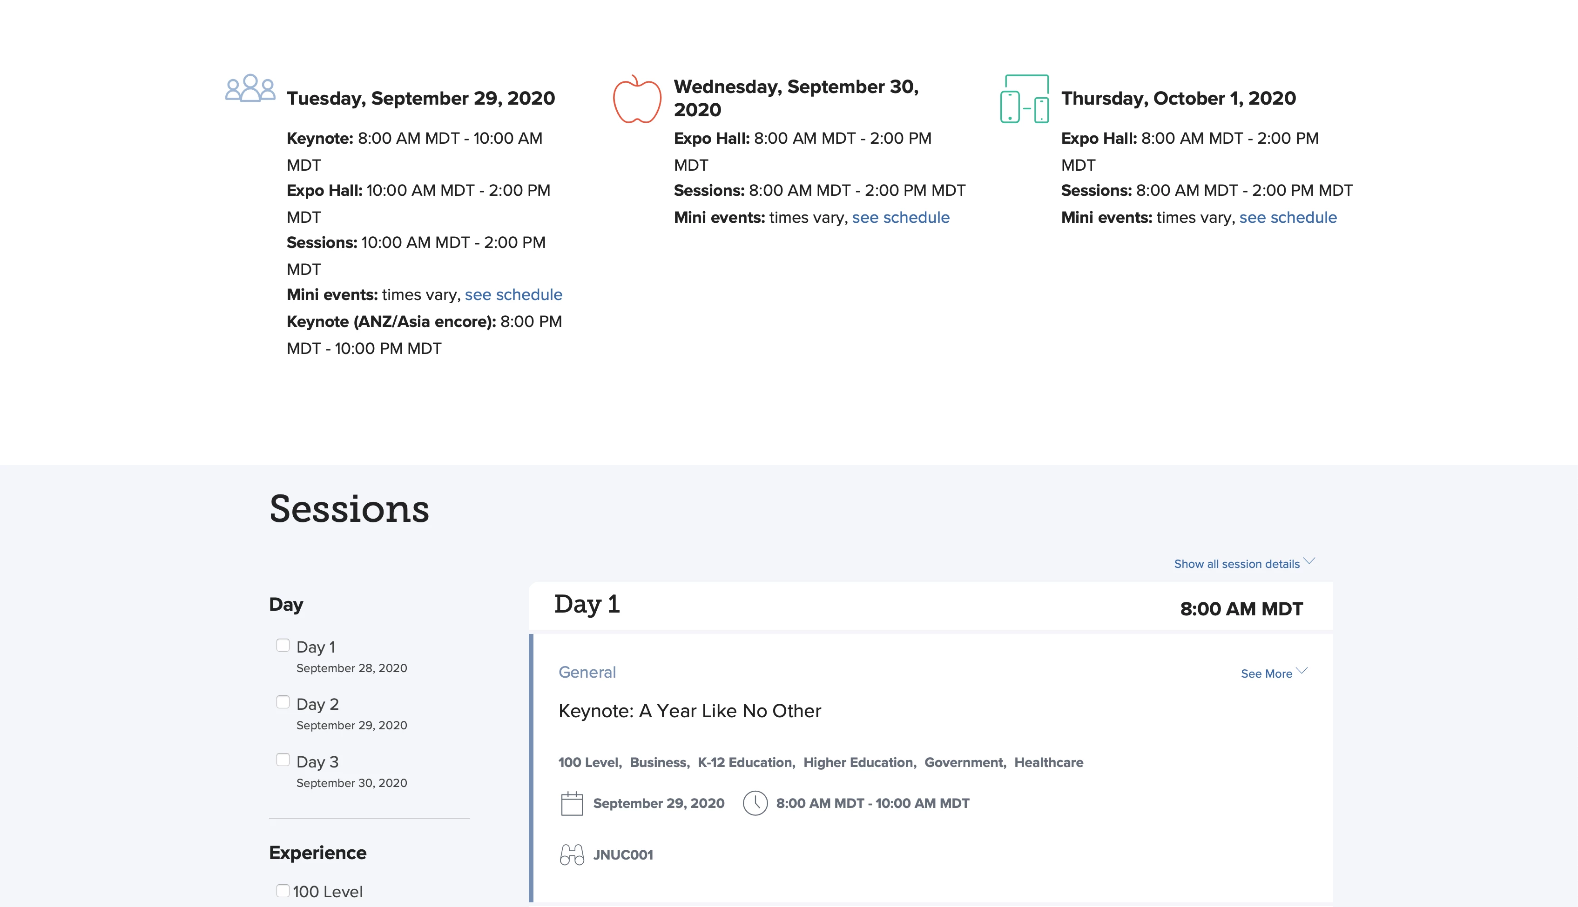This screenshot has height=907, width=1578.
Task: Click the Healthcare tag on the keynote session
Action: click(x=1048, y=762)
